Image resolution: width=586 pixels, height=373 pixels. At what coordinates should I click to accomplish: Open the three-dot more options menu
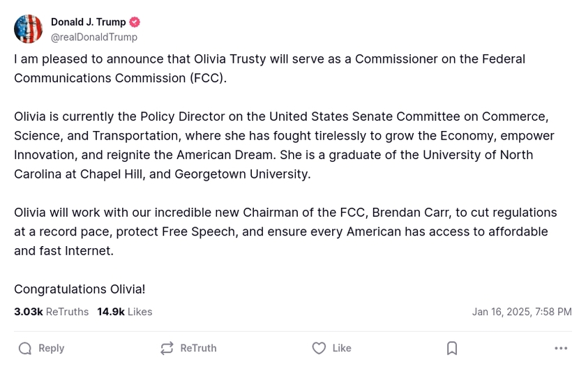pyautogui.click(x=561, y=349)
